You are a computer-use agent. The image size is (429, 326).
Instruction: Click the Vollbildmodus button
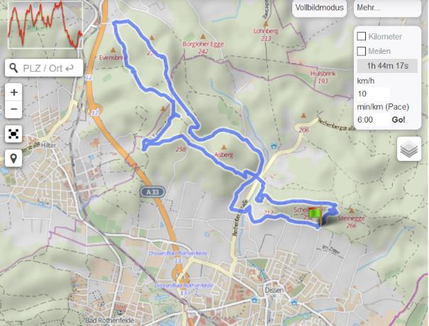tap(319, 8)
